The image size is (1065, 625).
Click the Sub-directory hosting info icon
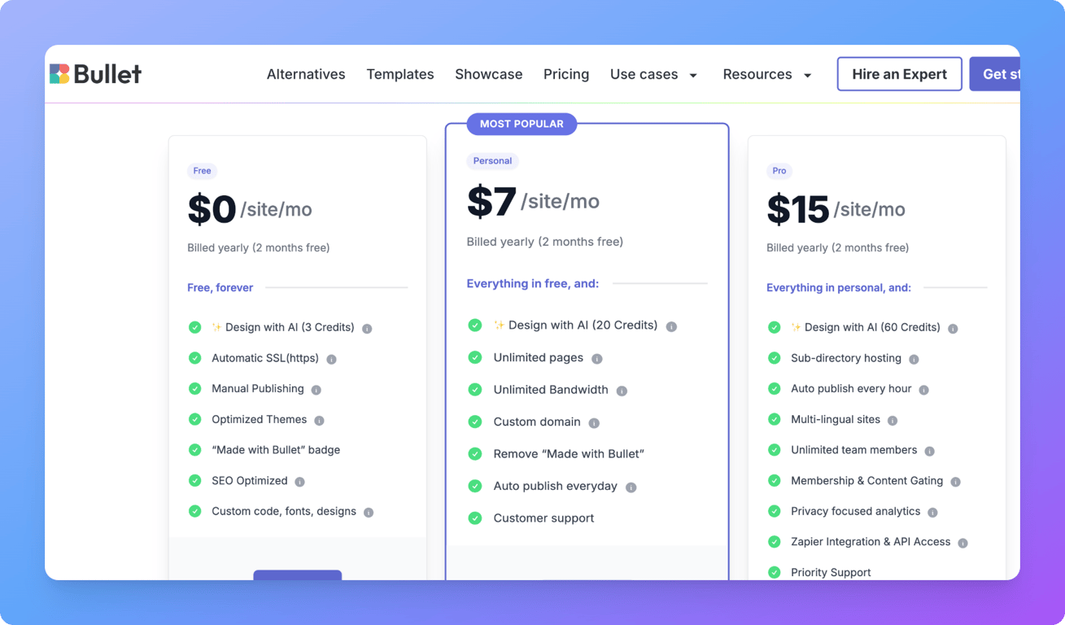click(914, 359)
